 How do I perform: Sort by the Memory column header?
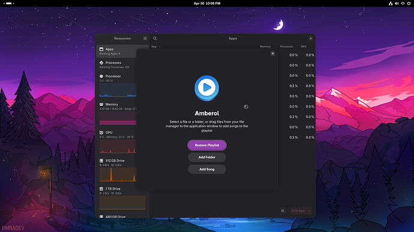click(x=265, y=47)
